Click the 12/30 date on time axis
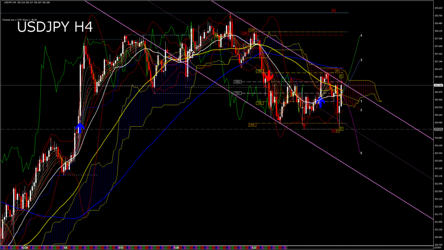This screenshot has width=444, height=250. tap(25, 248)
